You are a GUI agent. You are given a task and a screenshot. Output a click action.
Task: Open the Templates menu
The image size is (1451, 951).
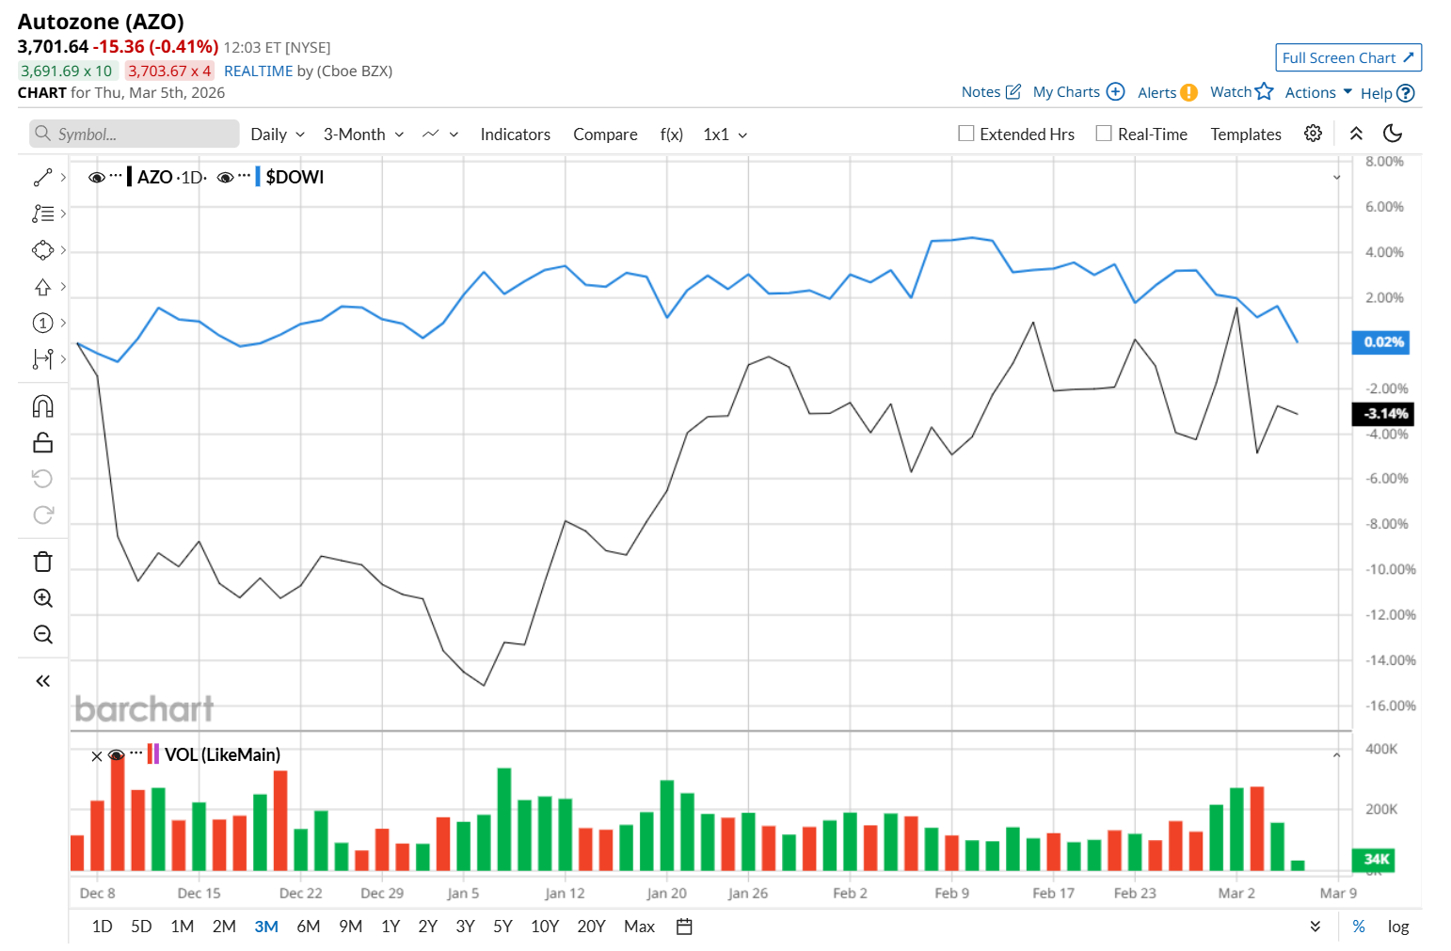[1246, 135]
